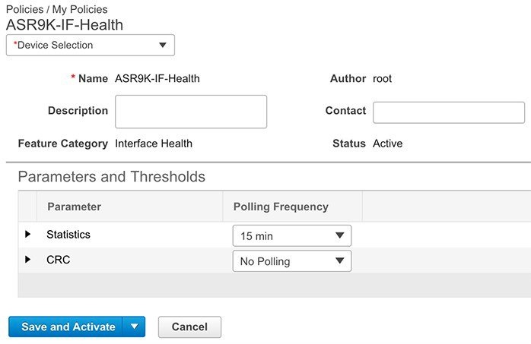The width and height of the screenshot is (531, 344).
Task: Open CRC polling frequency dropdown showing No Polling
Action: coord(291,261)
